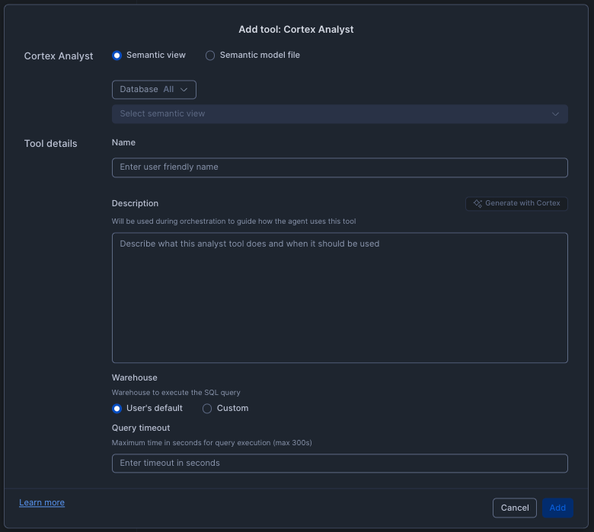Choose User's default warehouse option

(x=117, y=409)
